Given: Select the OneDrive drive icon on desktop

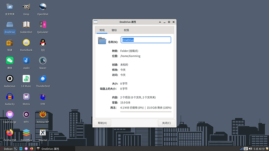Looking at the screenshot, I should (x=10, y=25).
